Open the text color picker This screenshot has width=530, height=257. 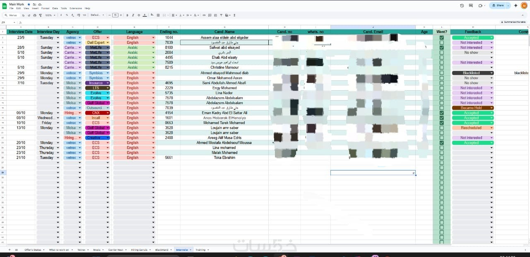coord(145,15)
